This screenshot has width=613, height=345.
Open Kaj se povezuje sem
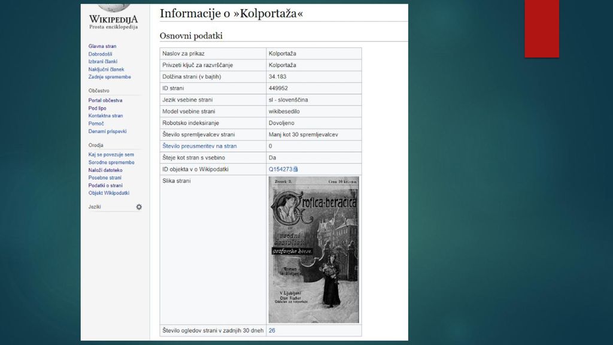(111, 155)
